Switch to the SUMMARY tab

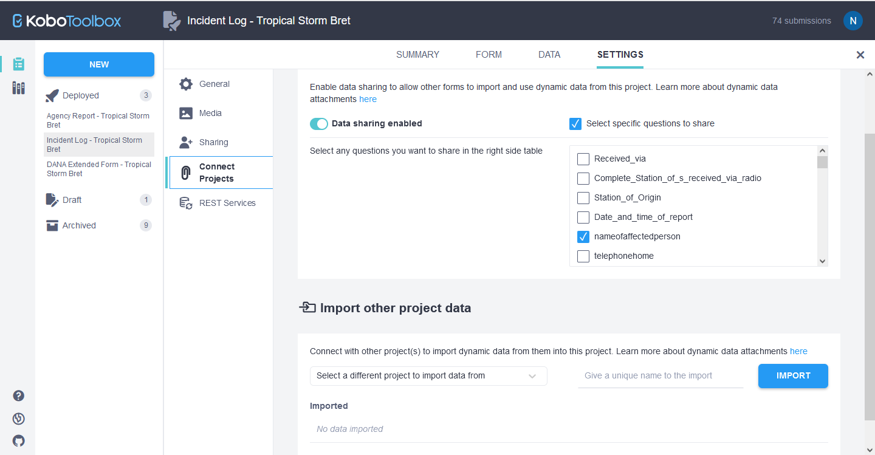coord(417,54)
